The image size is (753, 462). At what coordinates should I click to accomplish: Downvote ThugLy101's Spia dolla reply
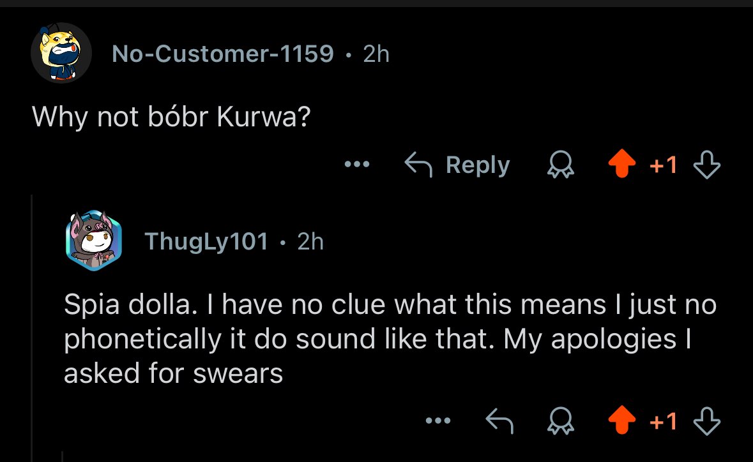706,421
